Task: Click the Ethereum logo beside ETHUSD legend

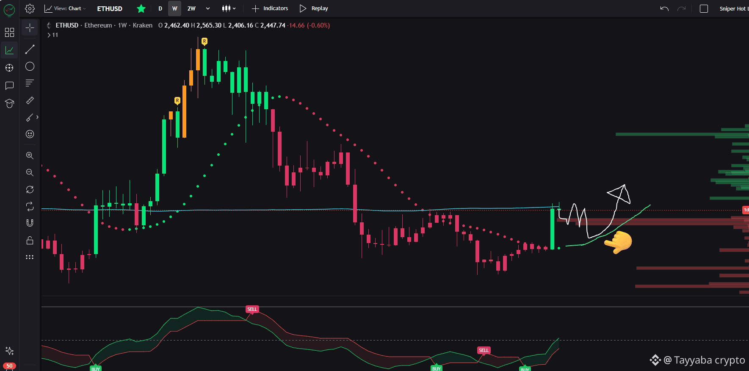Action: 49,25
